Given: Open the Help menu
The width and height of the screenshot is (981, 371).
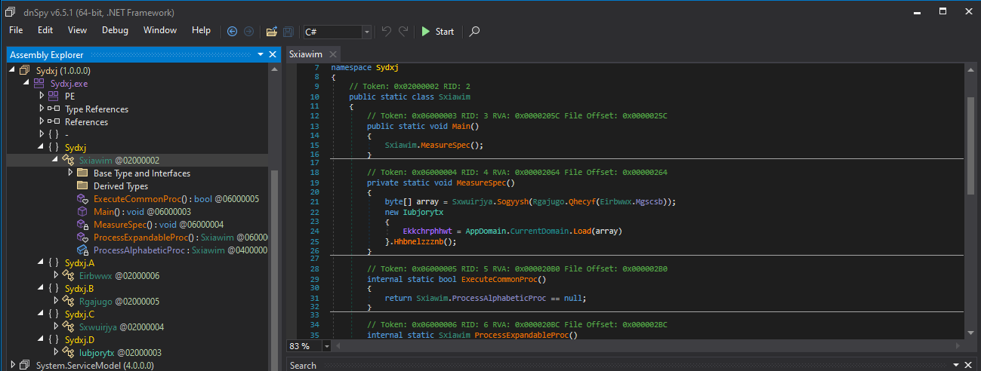Looking at the screenshot, I should click(x=202, y=30).
